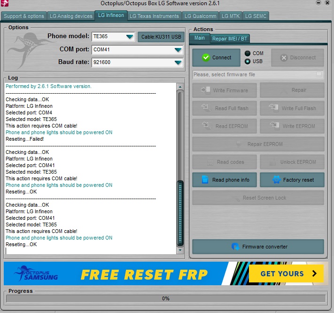Click the log scroll down arrow

point(180,250)
